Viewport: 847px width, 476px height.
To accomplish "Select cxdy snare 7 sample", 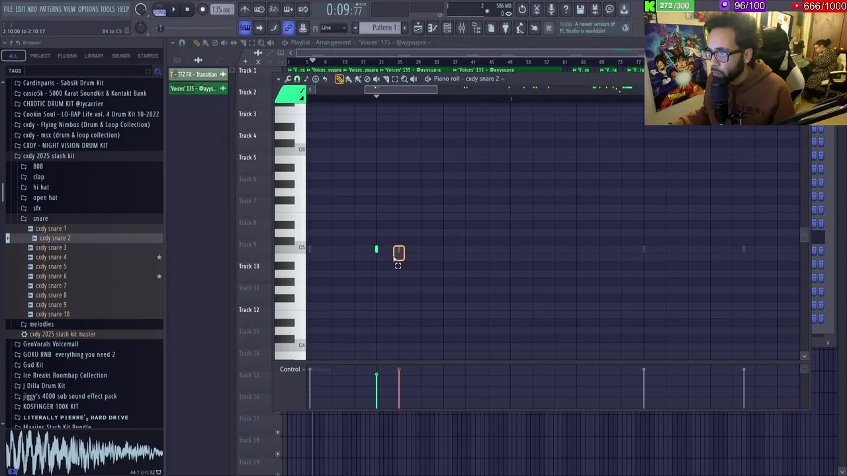I will pyautogui.click(x=51, y=286).
